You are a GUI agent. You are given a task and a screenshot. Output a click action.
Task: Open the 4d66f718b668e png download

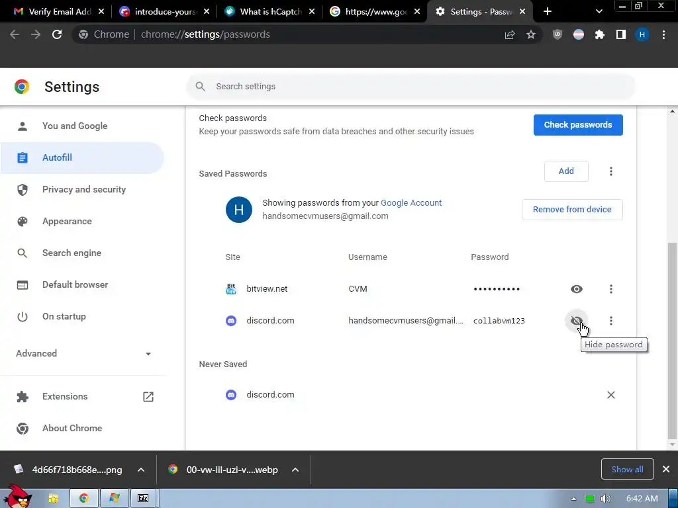click(x=70, y=470)
